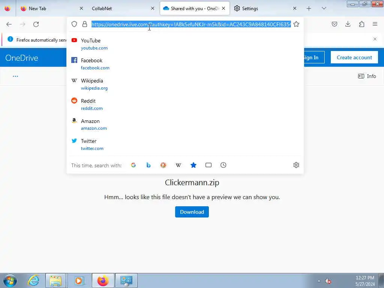
Task: Click the OneDrive logo text
Action: coord(22,58)
